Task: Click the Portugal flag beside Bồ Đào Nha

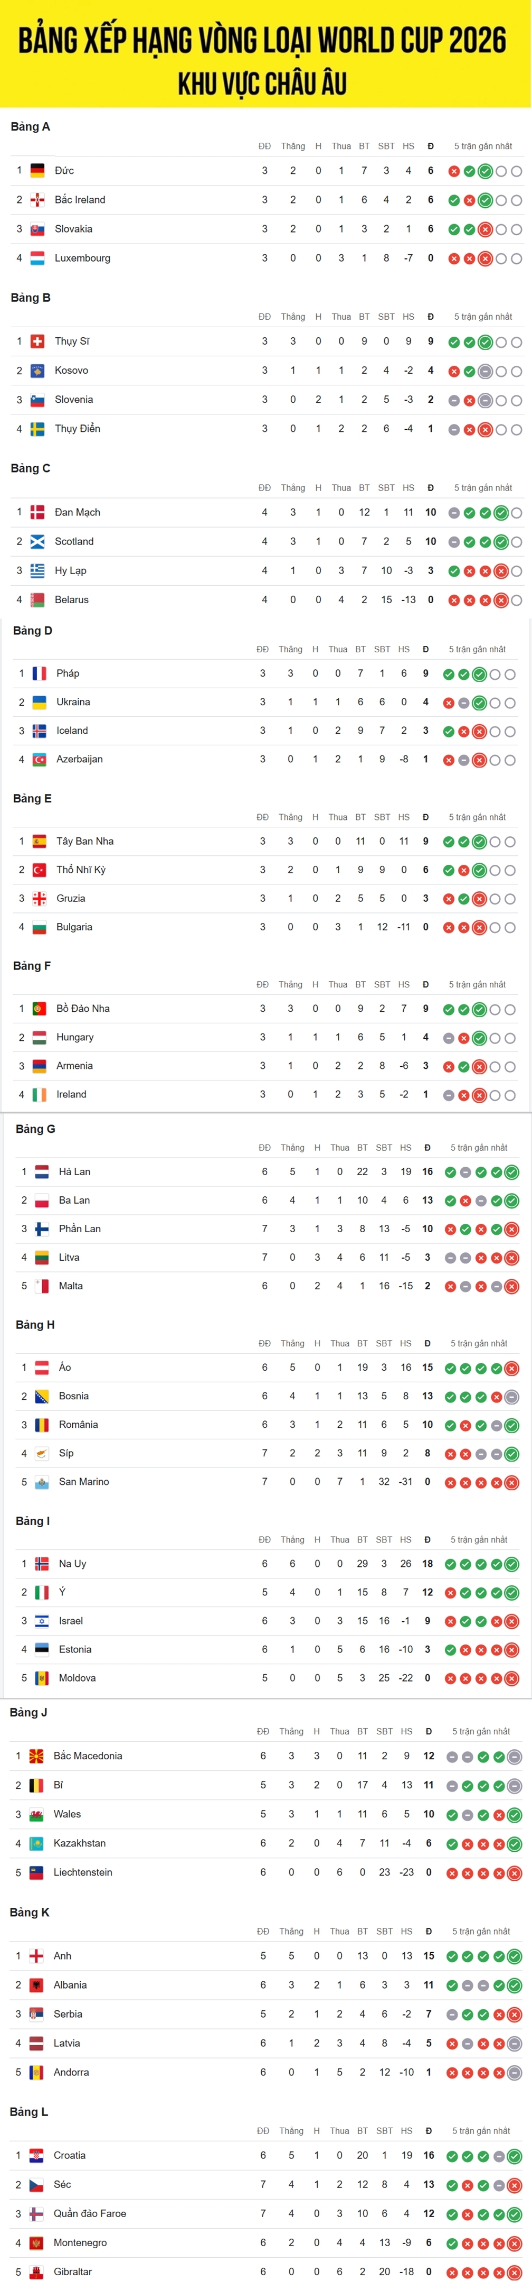Action: point(39,1008)
